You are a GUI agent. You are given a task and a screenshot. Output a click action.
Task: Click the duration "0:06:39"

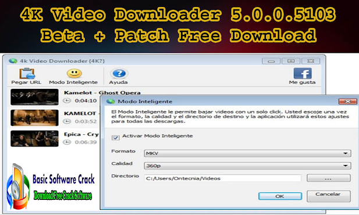[86, 142]
